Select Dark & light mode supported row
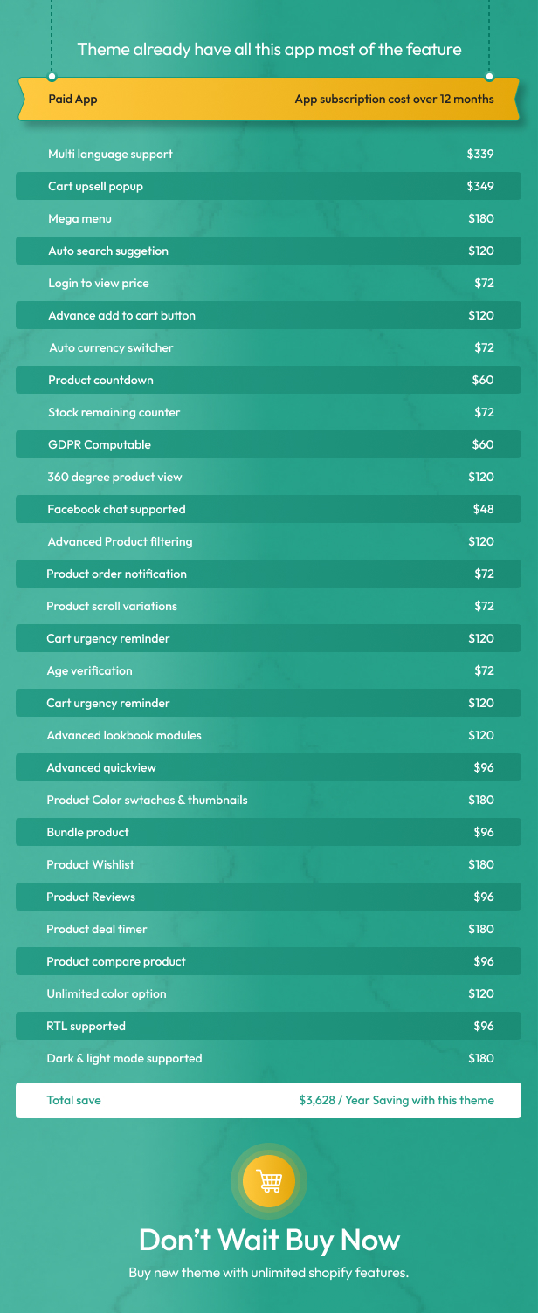The height and width of the screenshot is (1313, 538). (x=269, y=1058)
